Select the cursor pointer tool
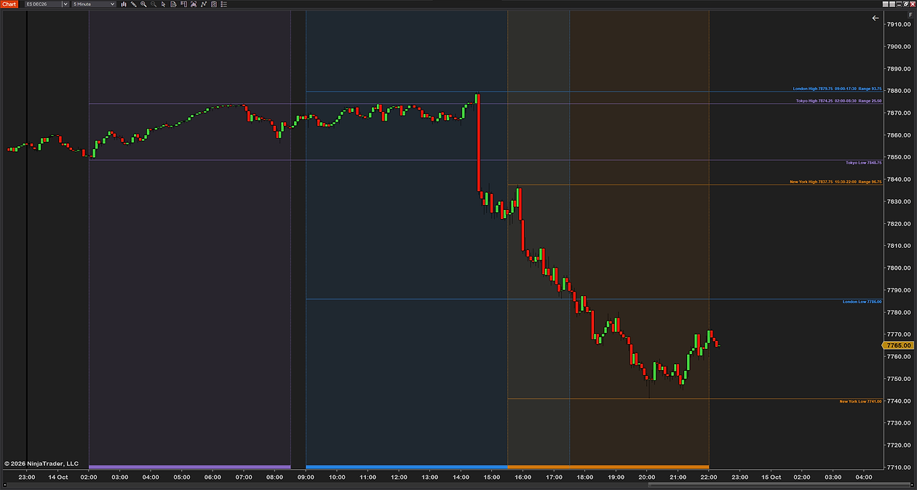Image resolution: width=917 pixels, height=490 pixels. pyautogui.click(x=164, y=4)
